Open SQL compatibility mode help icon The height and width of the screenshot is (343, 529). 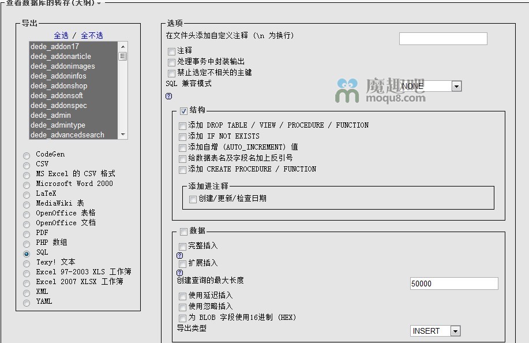[168, 96]
